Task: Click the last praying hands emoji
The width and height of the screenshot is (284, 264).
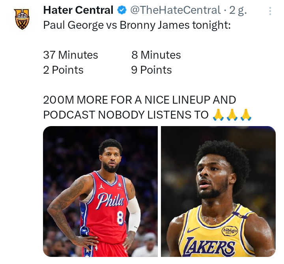Action: click(x=246, y=115)
